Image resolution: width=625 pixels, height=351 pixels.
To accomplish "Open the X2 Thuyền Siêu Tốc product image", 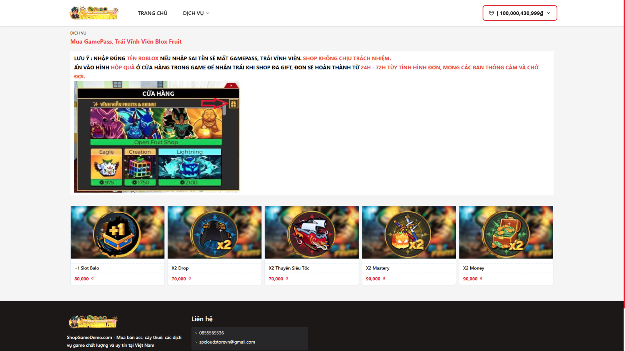I will (312, 232).
